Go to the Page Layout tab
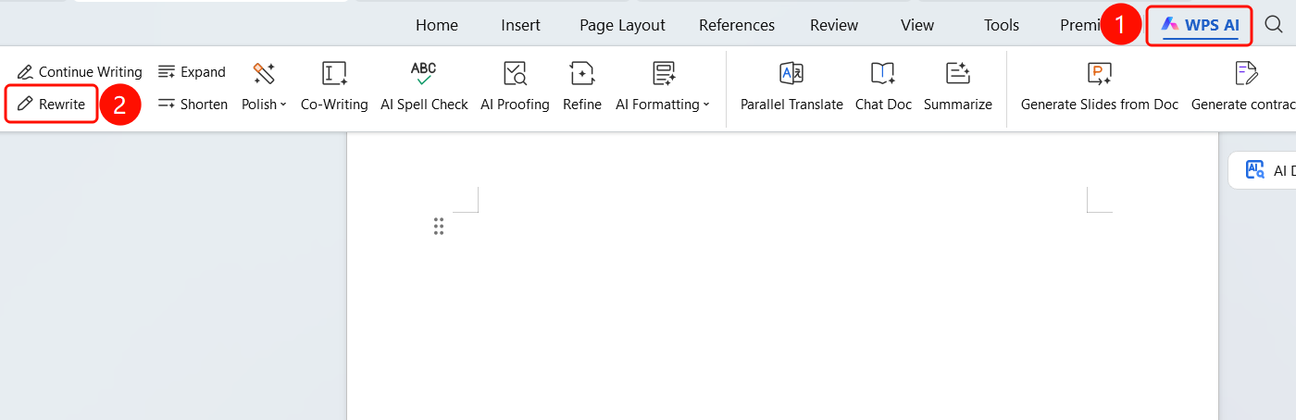This screenshot has width=1296, height=420. 623,25
